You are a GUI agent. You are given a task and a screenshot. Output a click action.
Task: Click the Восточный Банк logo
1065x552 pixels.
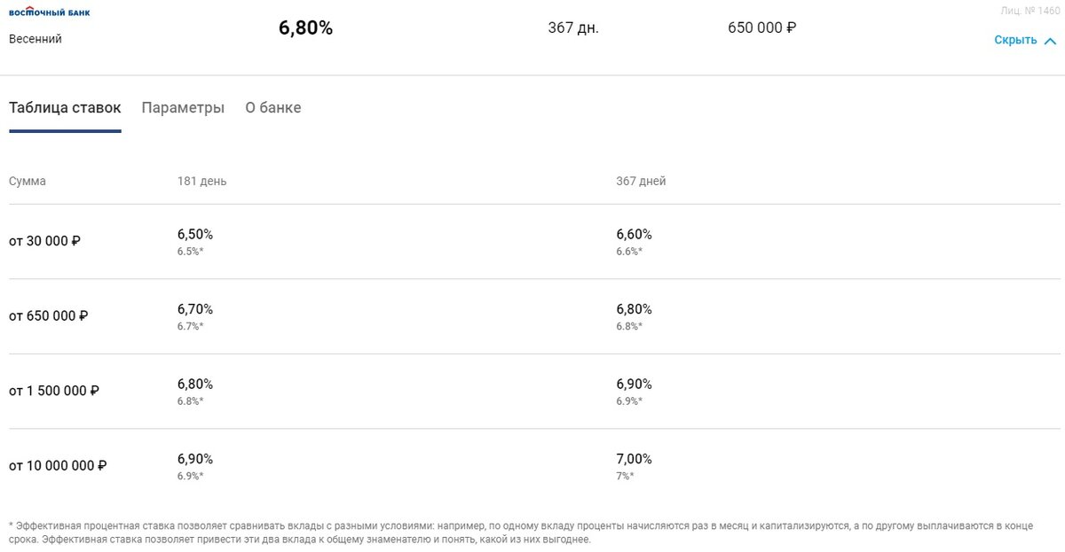tap(49, 12)
